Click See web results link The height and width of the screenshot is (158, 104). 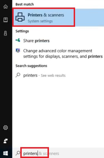[53, 75]
